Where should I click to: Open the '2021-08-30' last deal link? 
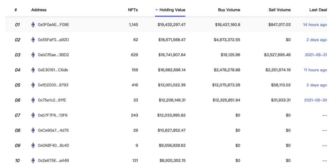(x=315, y=100)
